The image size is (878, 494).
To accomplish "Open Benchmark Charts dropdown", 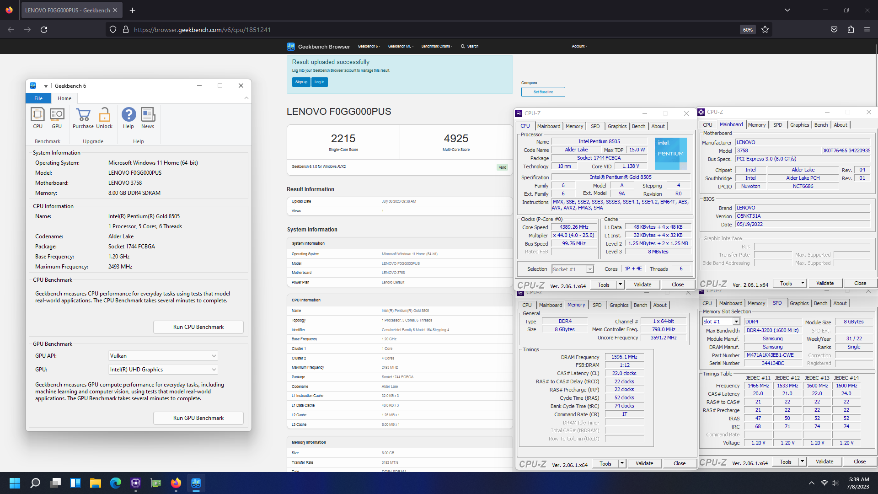I will click(x=437, y=46).
